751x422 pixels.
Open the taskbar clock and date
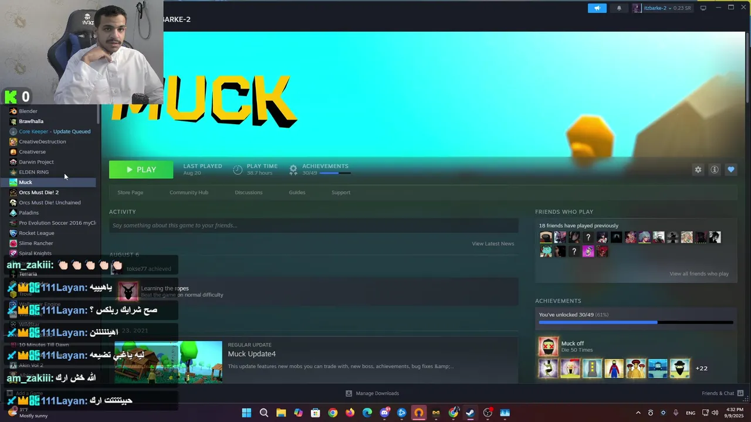tap(735, 413)
